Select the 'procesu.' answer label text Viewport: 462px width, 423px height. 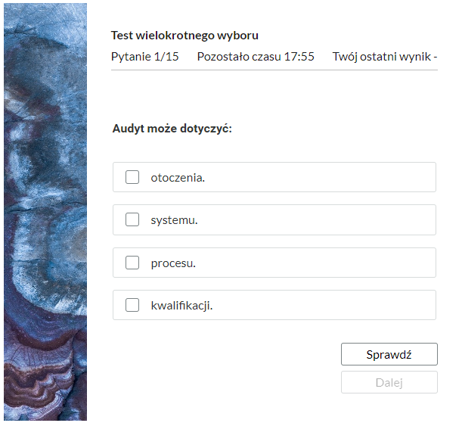[173, 263]
